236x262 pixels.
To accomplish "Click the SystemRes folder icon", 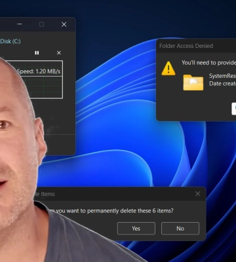I will pyautogui.click(x=193, y=83).
